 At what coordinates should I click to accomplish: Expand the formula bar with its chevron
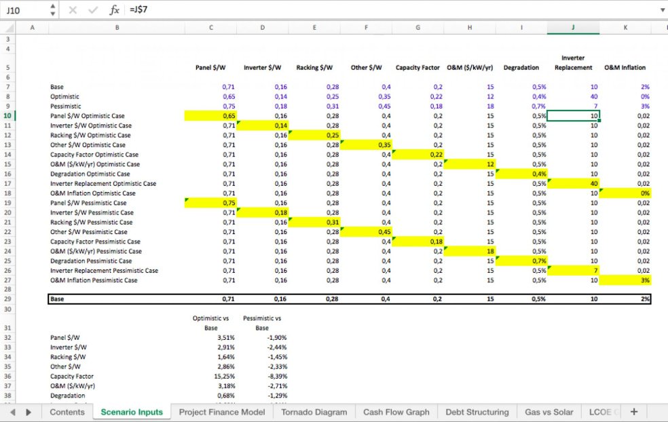point(662,9)
